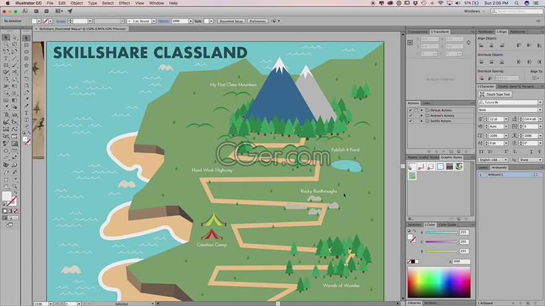Click the Wi-Fi icon in menu bar

[x=440, y=3]
